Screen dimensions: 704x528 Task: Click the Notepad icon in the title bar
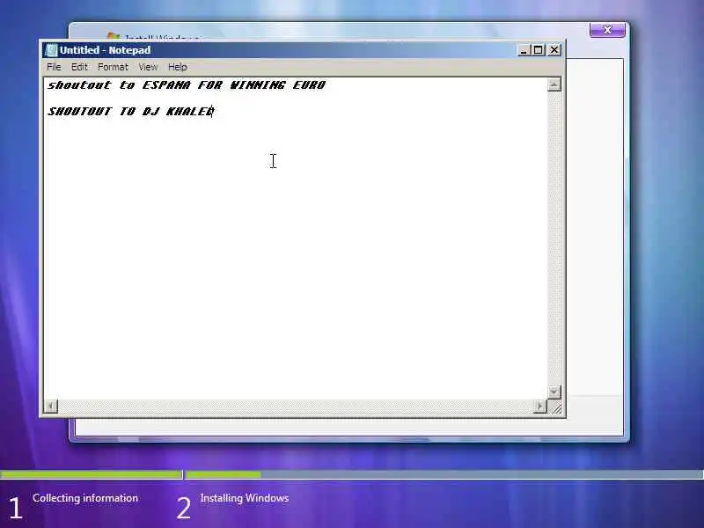click(x=52, y=50)
